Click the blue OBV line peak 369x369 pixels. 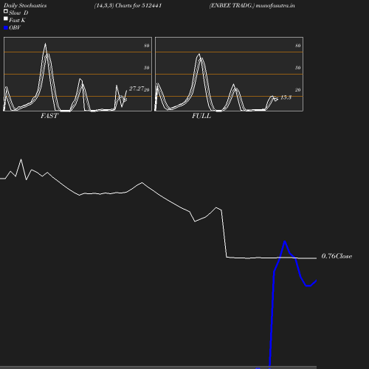tap(285, 241)
